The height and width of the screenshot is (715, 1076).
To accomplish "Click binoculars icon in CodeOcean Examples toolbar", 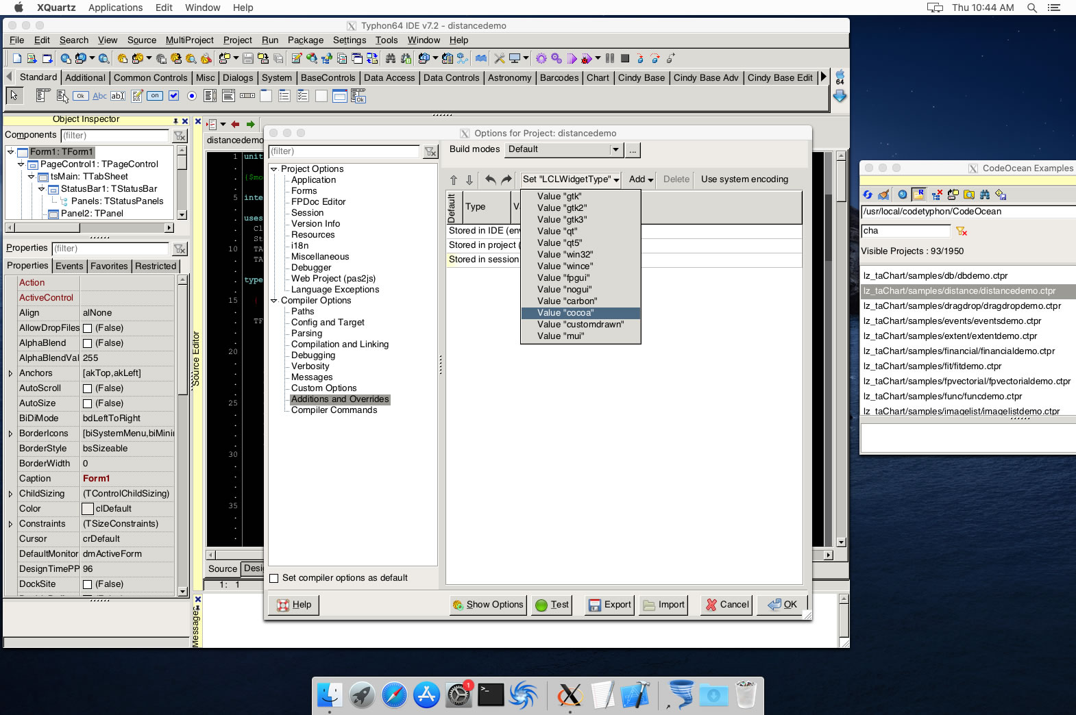I will pos(985,195).
